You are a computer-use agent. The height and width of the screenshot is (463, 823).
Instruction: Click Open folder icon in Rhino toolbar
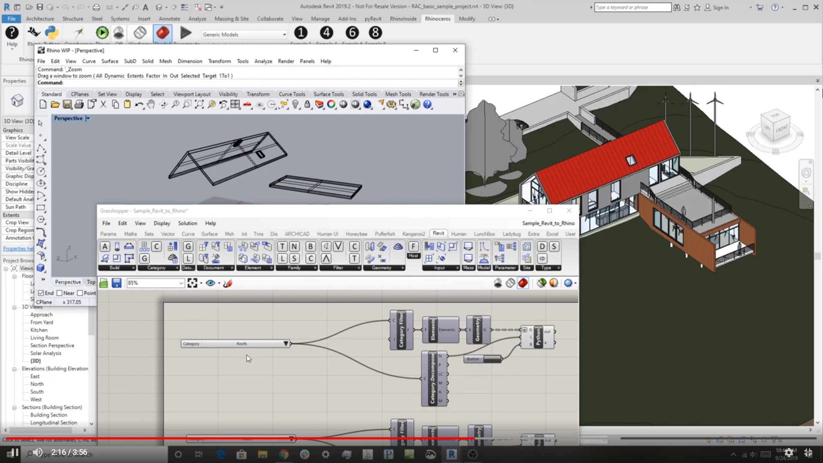55,104
